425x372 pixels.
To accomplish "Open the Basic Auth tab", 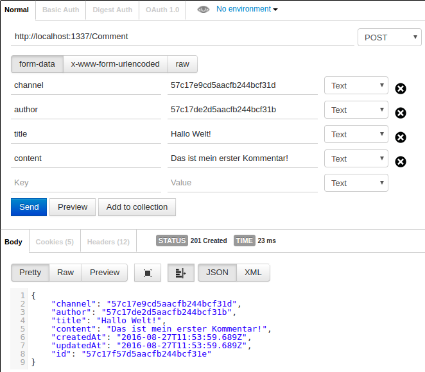I will click(x=60, y=10).
